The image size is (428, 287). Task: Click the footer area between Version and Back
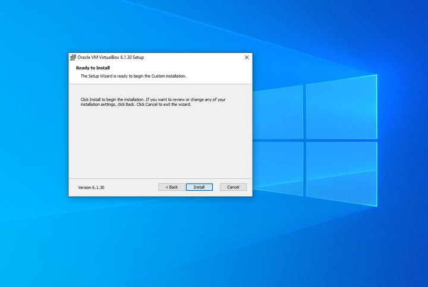coord(131,187)
